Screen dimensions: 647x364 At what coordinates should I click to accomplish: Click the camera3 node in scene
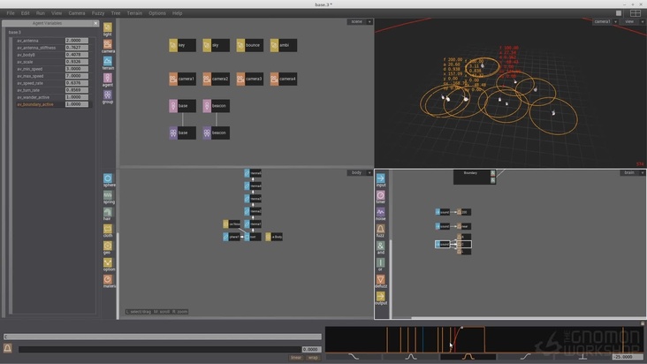pyautogui.click(x=250, y=80)
